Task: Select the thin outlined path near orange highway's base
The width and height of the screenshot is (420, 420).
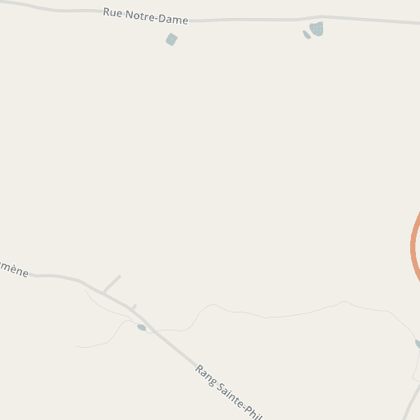Action: pyautogui.click(x=417, y=367)
